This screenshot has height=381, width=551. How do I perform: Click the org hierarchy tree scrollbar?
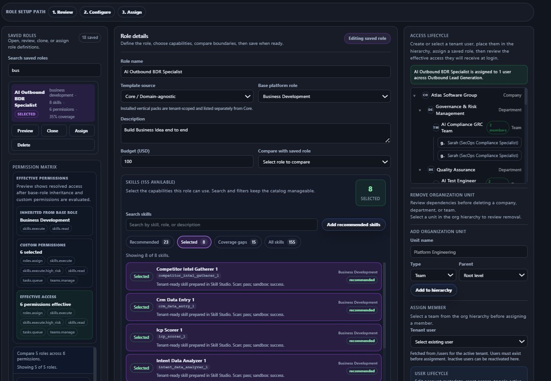click(525, 97)
